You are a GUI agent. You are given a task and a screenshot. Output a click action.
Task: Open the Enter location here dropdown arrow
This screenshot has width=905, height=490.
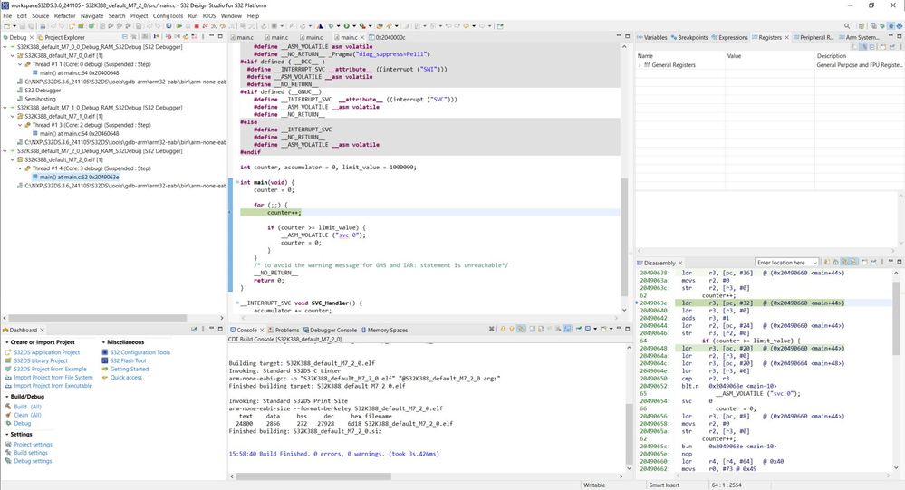click(x=815, y=263)
